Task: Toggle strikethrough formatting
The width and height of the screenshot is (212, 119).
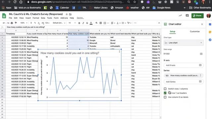Action: [87, 23]
